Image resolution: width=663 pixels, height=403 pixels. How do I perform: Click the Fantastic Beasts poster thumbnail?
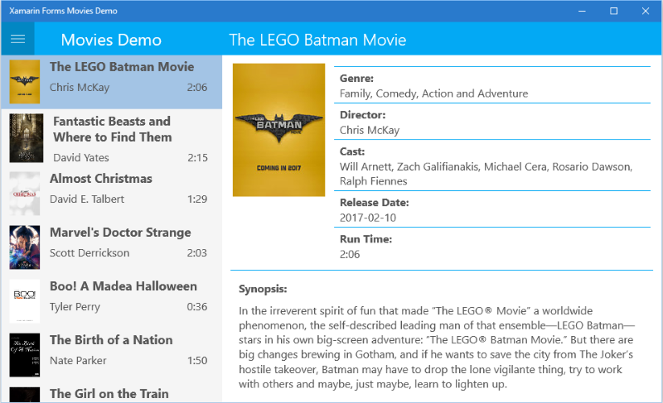pyautogui.click(x=27, y=138)
